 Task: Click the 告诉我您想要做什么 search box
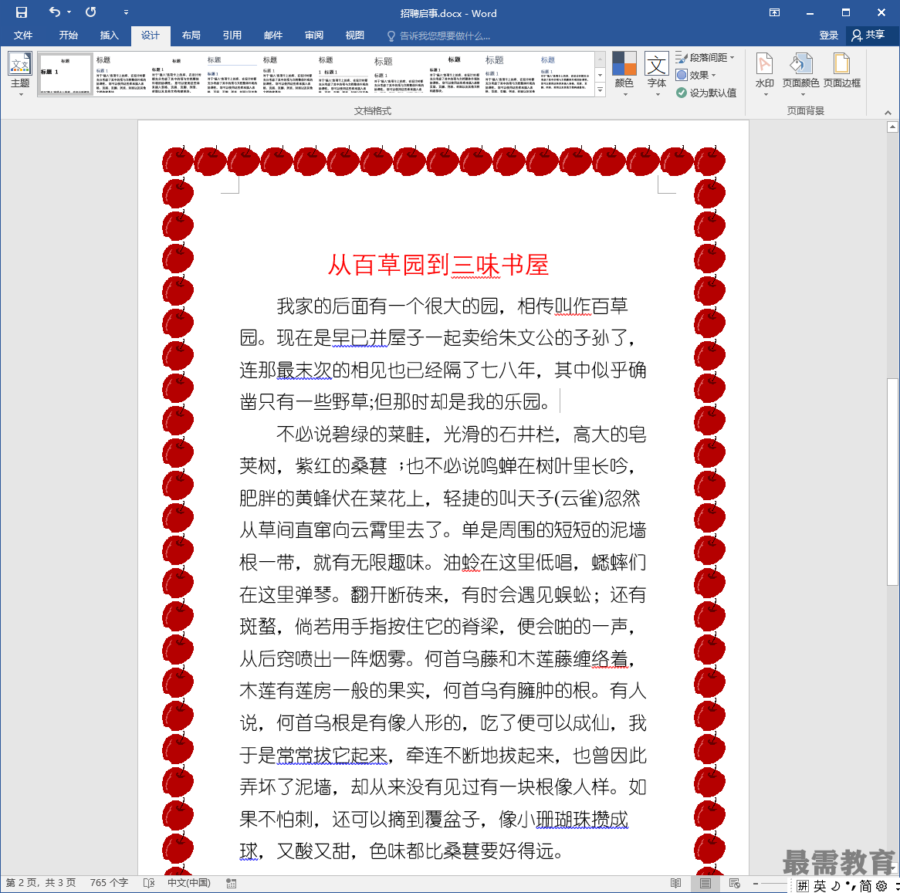[439, 36]
